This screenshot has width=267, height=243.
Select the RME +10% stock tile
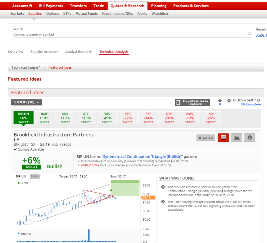(44, 118)
